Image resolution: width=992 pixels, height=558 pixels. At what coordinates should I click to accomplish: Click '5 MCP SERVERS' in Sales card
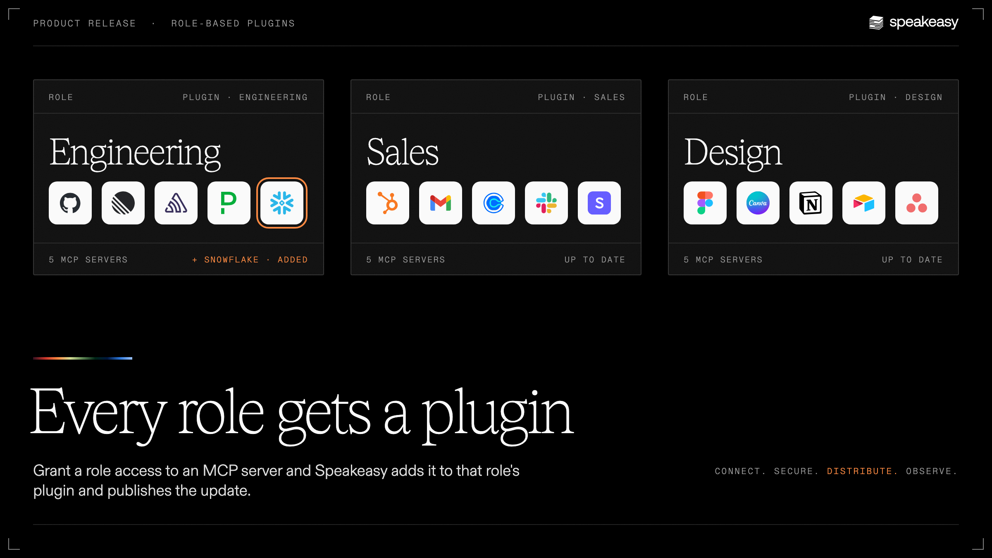405,260
